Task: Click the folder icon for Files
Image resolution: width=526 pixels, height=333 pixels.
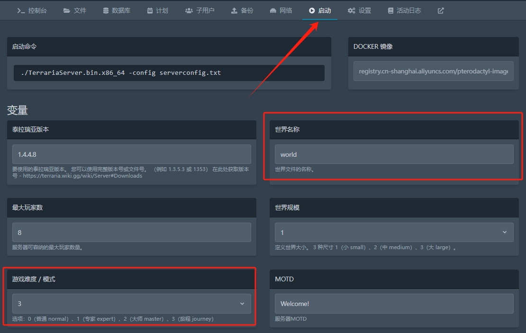Action: tap(67, 10)
